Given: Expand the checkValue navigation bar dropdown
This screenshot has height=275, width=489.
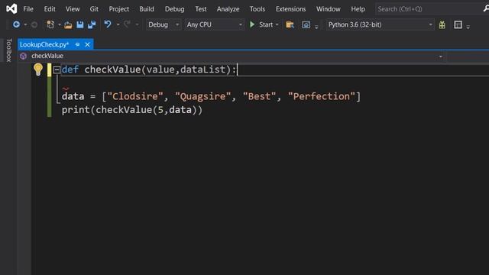Looking at the screenshot, I should click(441, 57).
